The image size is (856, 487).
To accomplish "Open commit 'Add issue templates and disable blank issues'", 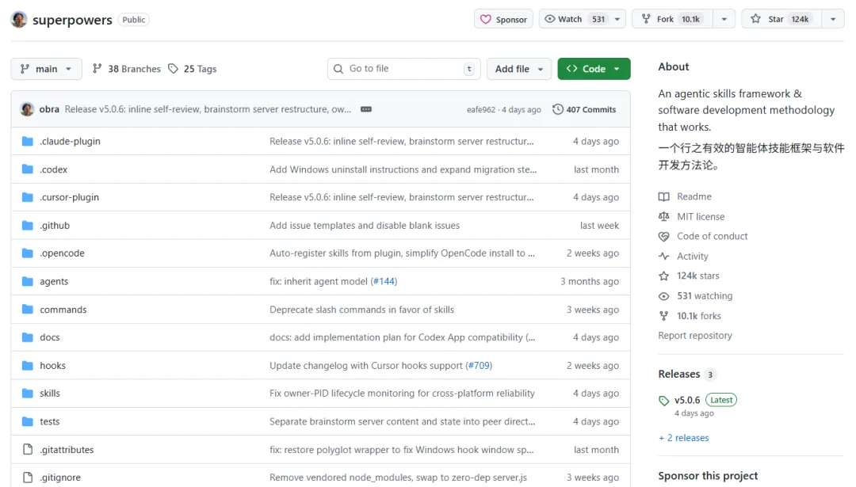I will coord(365,225).
